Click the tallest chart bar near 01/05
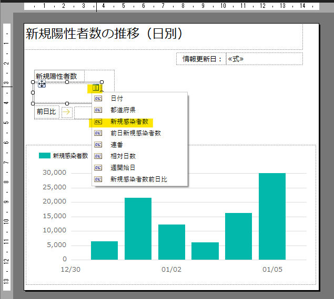Image resolution: width=334 pixels, height=299 pixels. pos(272,216)
